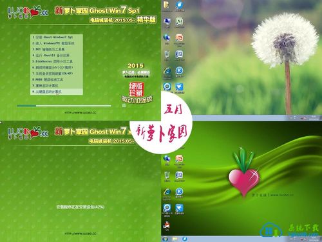Open Recycle Bin on dandelion desktop

(167, 55)
